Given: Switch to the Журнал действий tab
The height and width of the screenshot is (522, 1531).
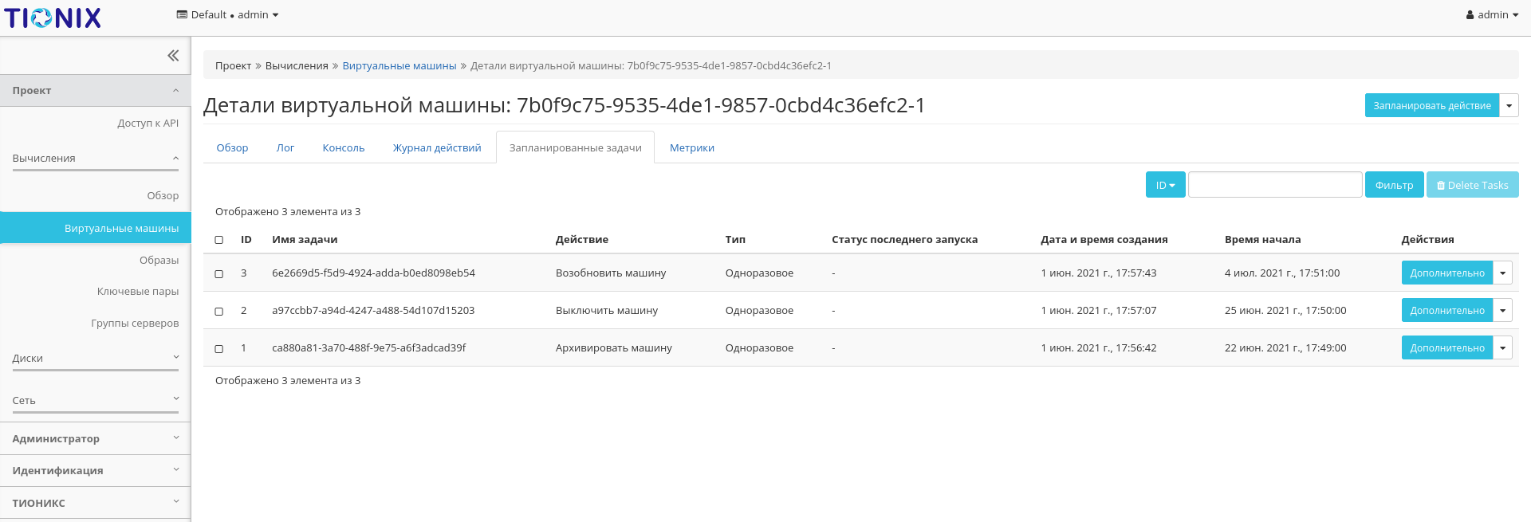Looking at the screenshot, I should tap(437, 148).
